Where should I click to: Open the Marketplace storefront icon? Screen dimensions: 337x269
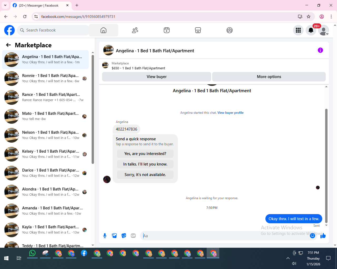pyautogui.click(x=198, y=30)
